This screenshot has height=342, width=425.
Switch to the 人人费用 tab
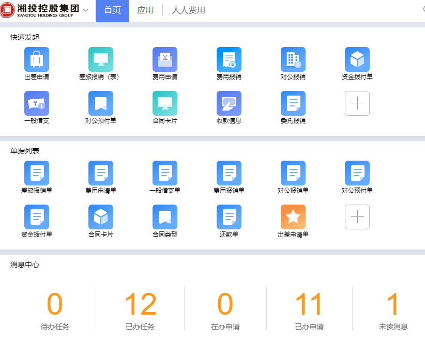(x=188, y=10)
